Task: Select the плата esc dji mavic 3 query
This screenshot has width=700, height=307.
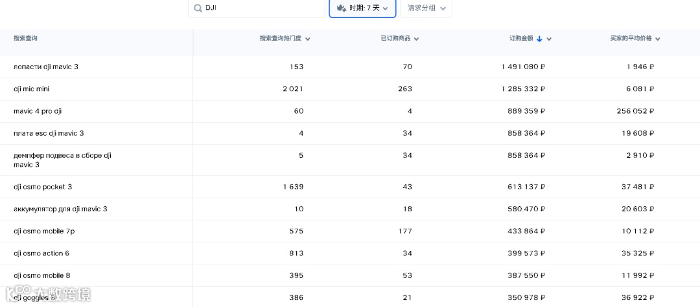Action: pos(49,134)
